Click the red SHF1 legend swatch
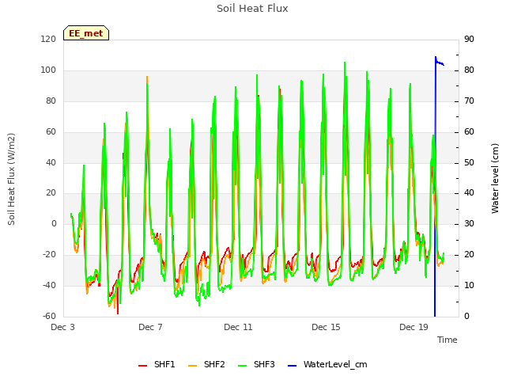Image resolution: width=506 pixels, height=380 pixels. click(x=142, y=366)
